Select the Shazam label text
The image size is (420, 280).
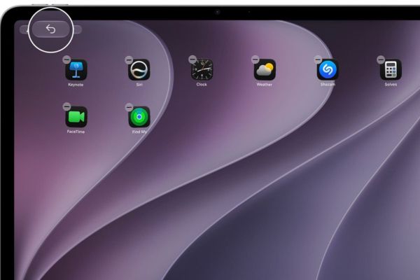[x=328, y=85]
